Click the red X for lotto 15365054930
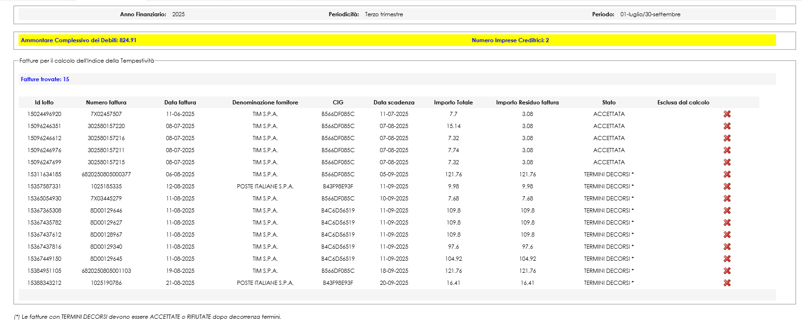802x328 pixels. tap(727, 199)
